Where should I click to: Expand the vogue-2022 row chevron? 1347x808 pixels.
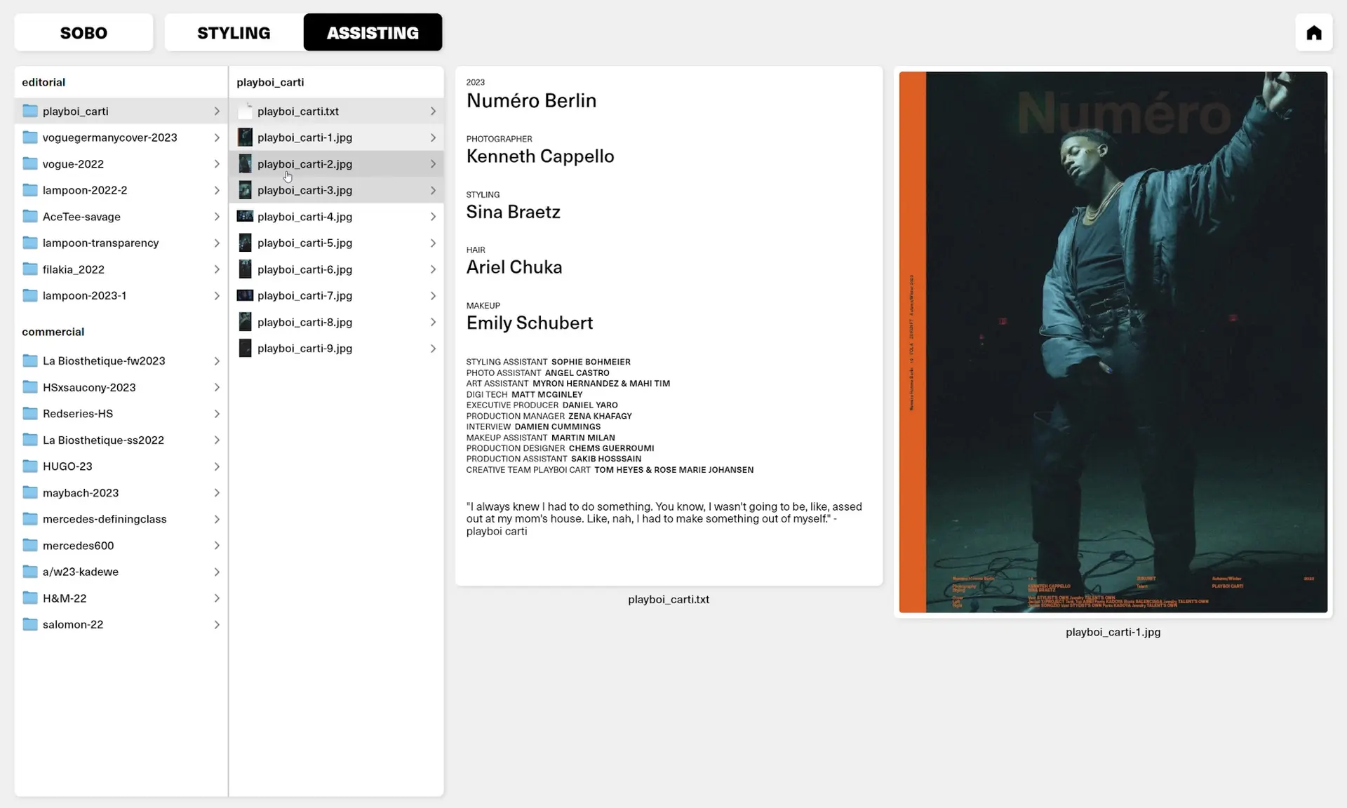(217, 163)
